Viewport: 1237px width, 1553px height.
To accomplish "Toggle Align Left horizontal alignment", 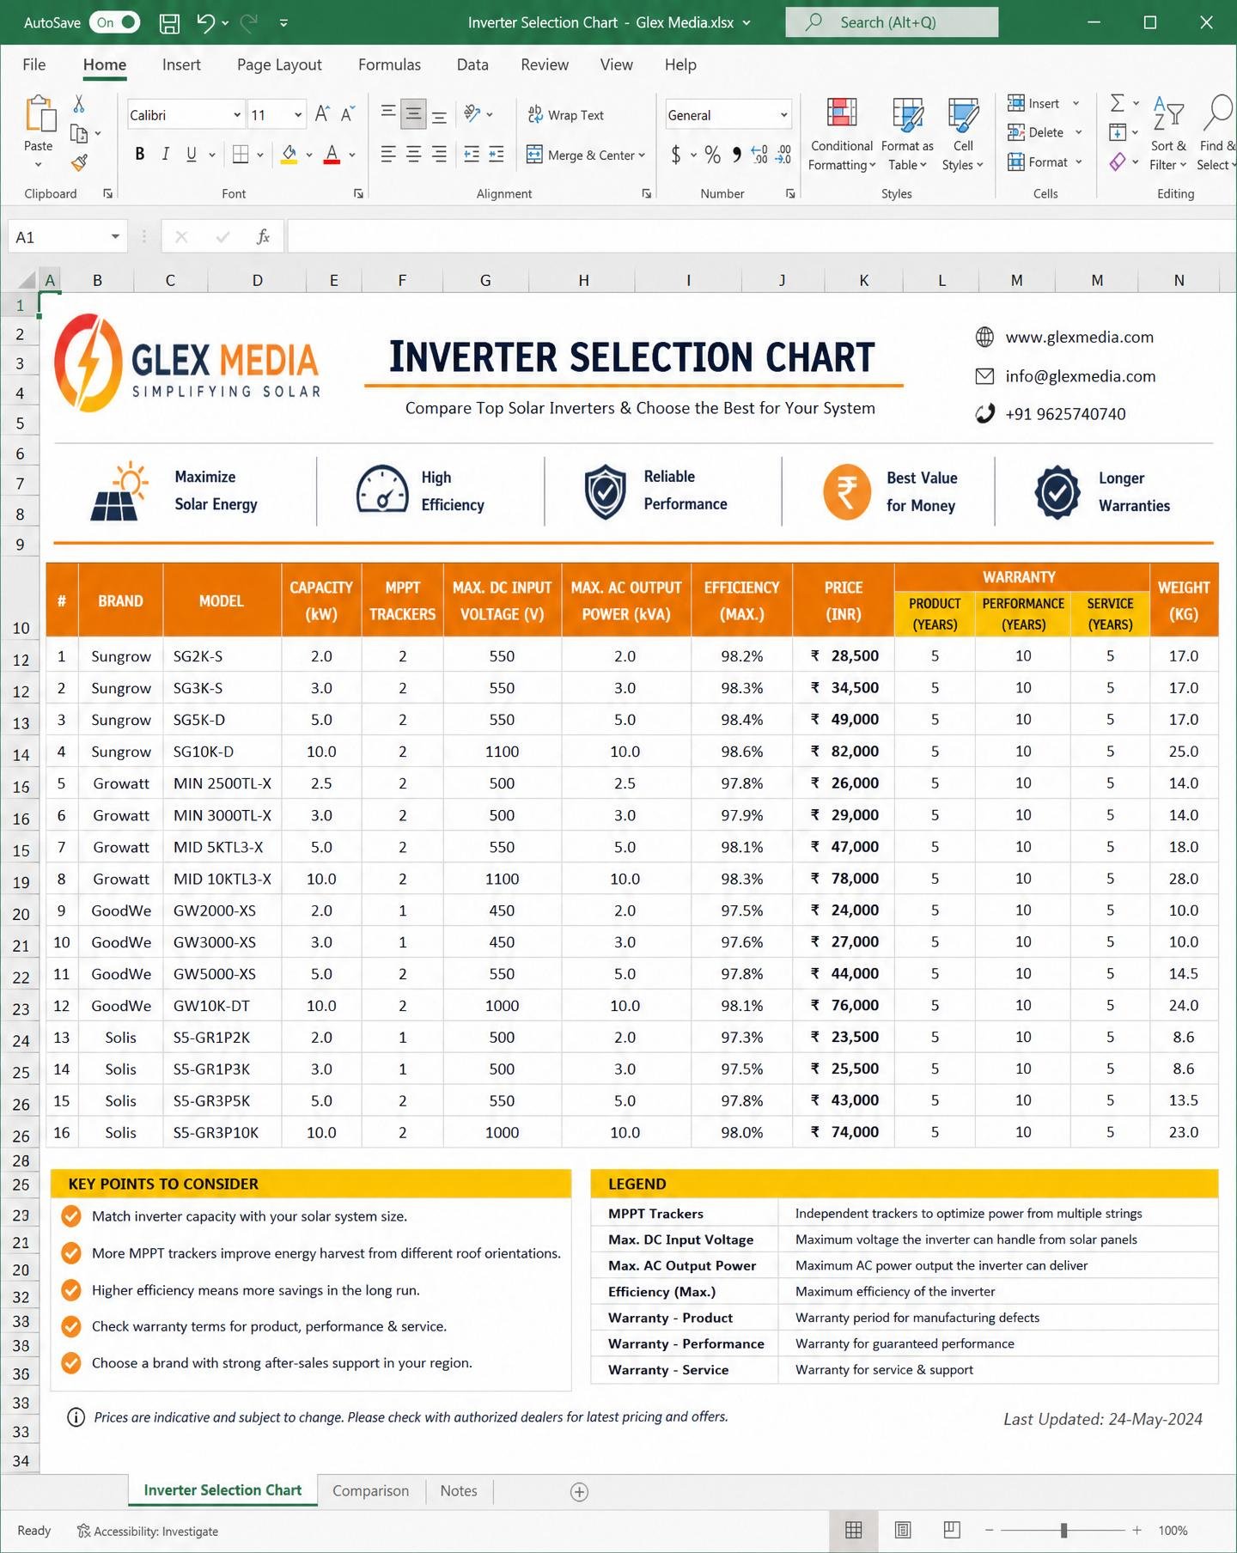I will point(388,155).
